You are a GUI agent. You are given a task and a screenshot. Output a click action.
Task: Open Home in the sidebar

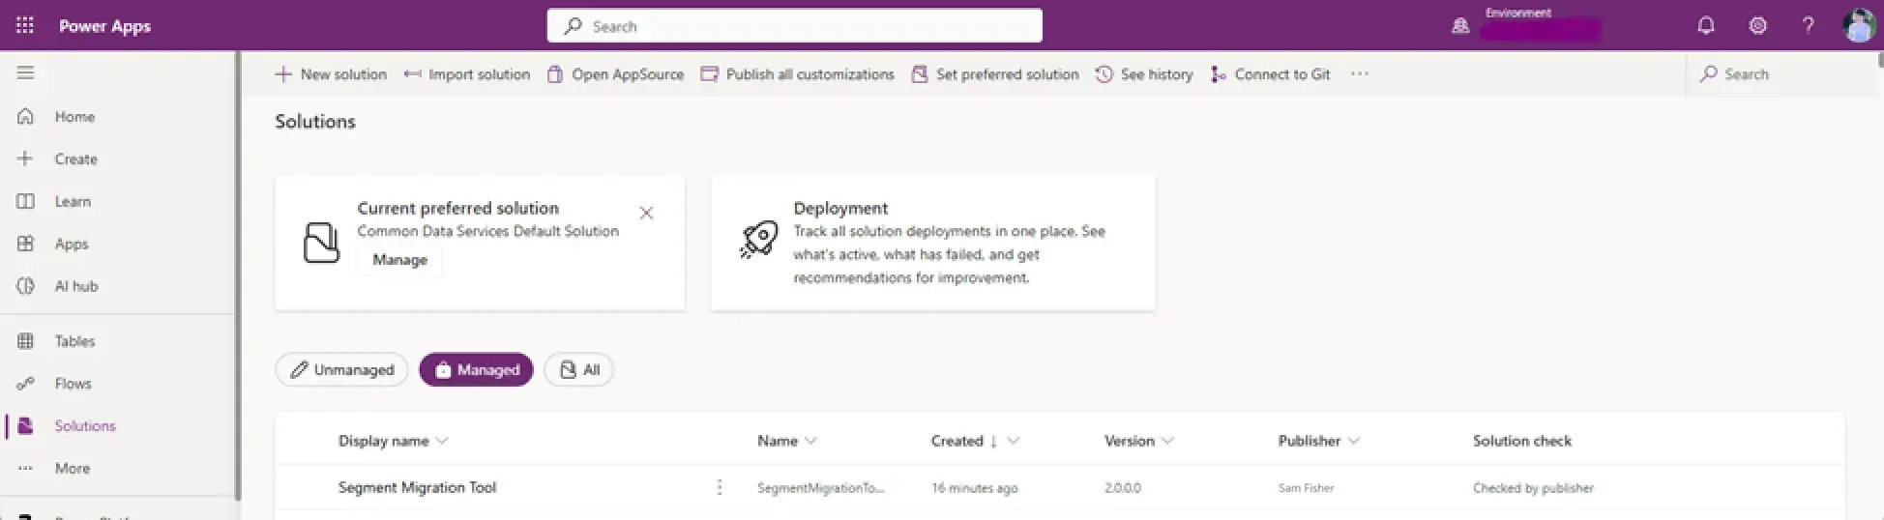point(74,117)
